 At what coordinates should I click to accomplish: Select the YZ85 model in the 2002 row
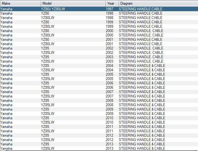click(x=45, y=48)
